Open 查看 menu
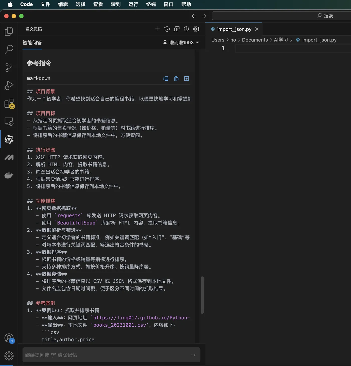Image resolution: width=351 pixels, height=366 pixels. [x=98, y=4]
